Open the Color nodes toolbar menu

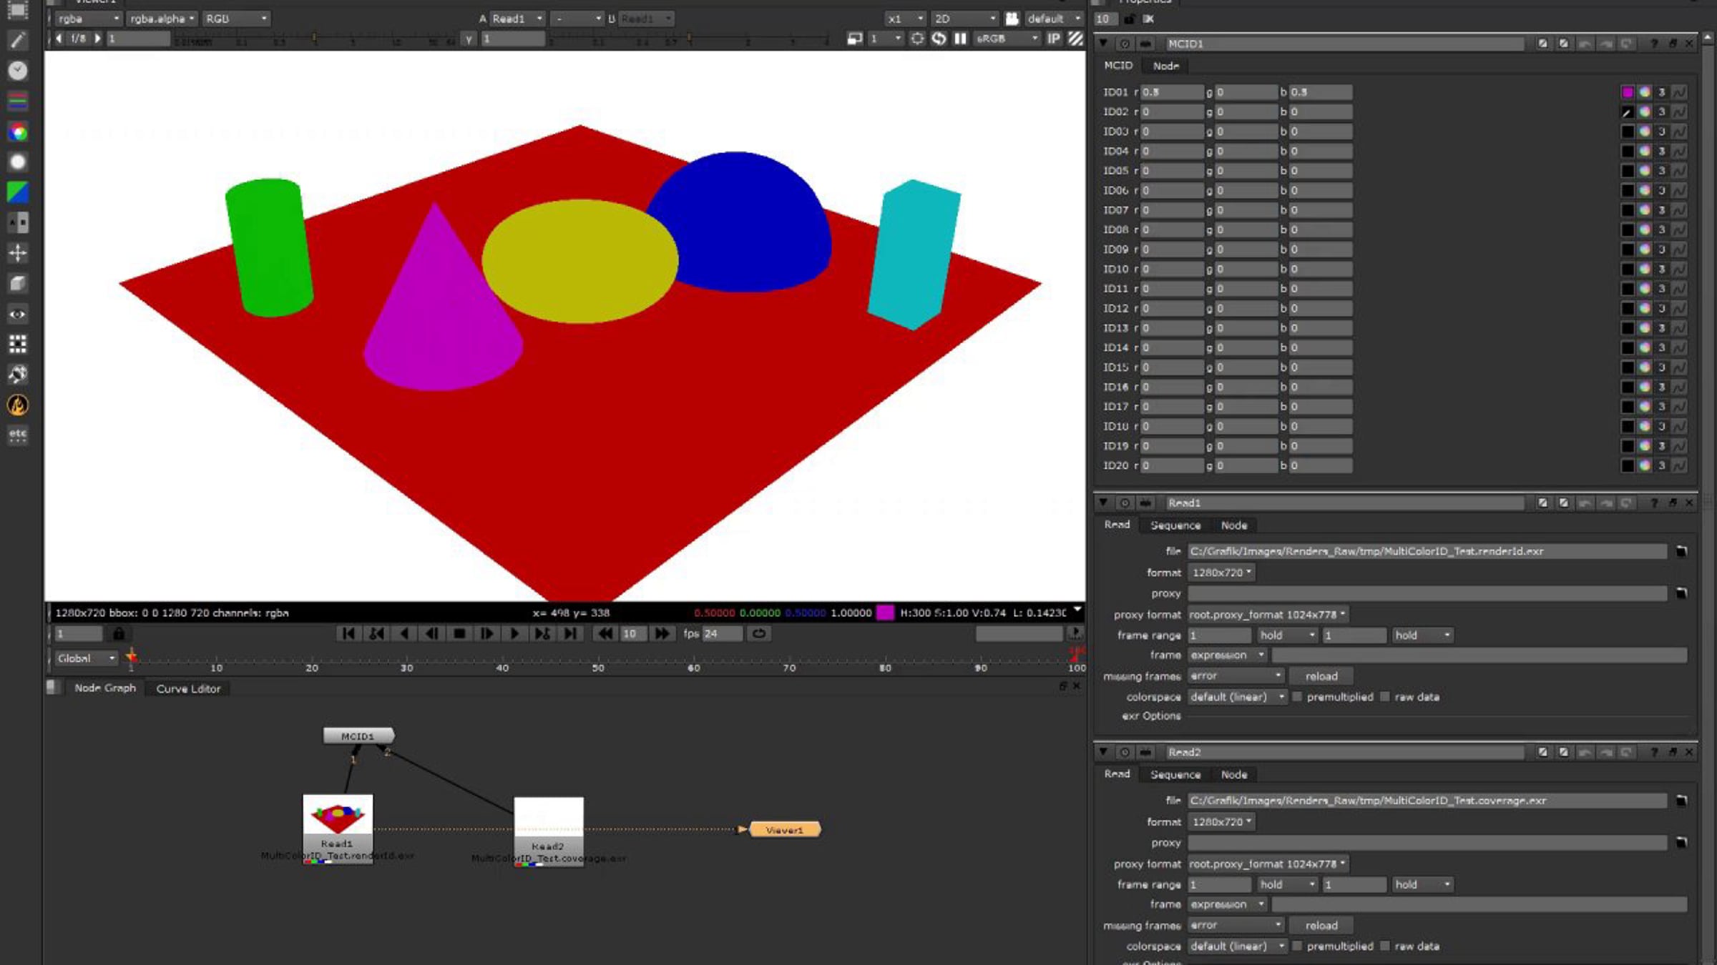18,132
